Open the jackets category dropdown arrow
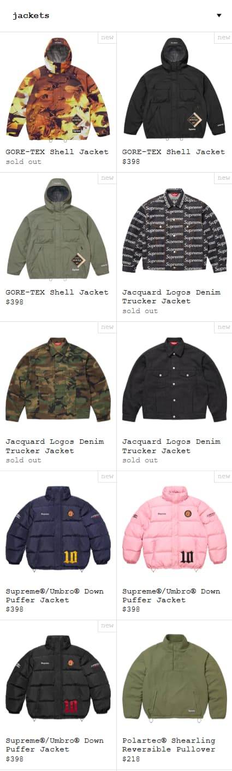 pos(219,15)
